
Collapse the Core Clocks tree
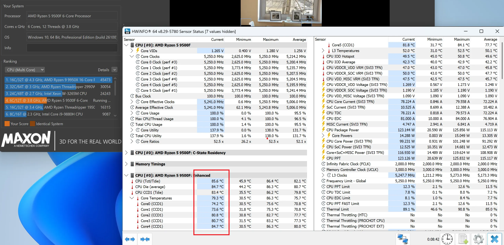tap(132, 56)
